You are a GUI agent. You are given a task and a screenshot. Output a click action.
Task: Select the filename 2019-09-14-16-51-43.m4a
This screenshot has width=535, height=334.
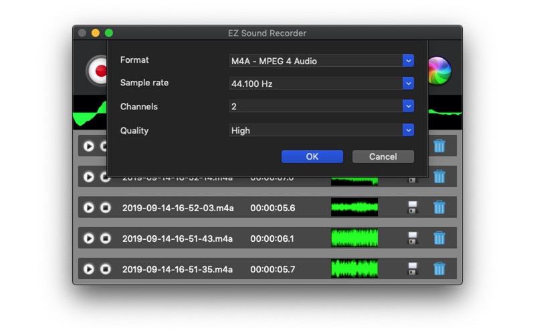tap(177, 238)
